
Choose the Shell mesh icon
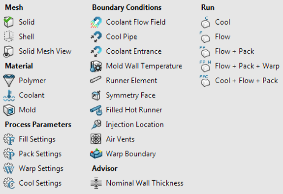point(8,36)
